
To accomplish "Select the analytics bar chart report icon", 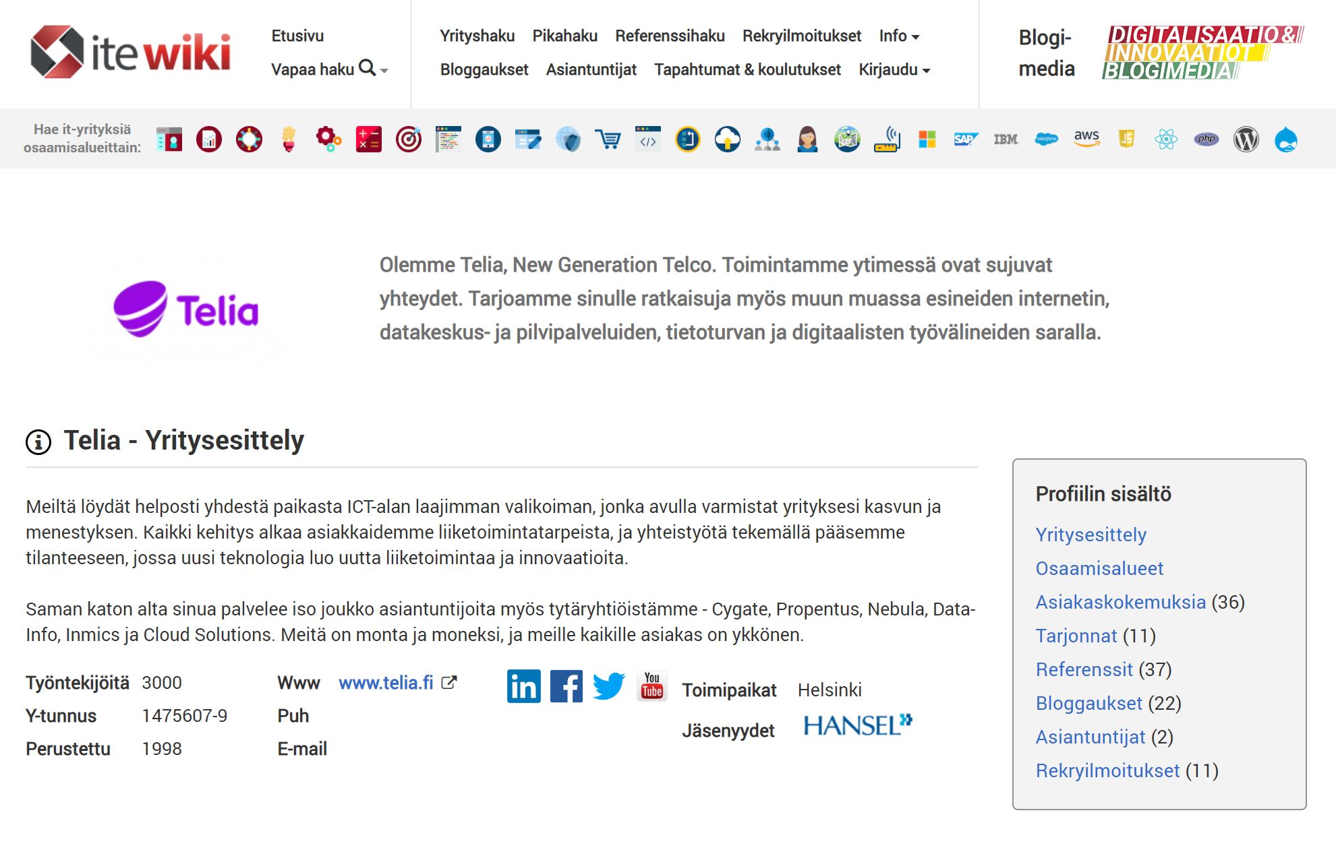I will click(209, 140).
